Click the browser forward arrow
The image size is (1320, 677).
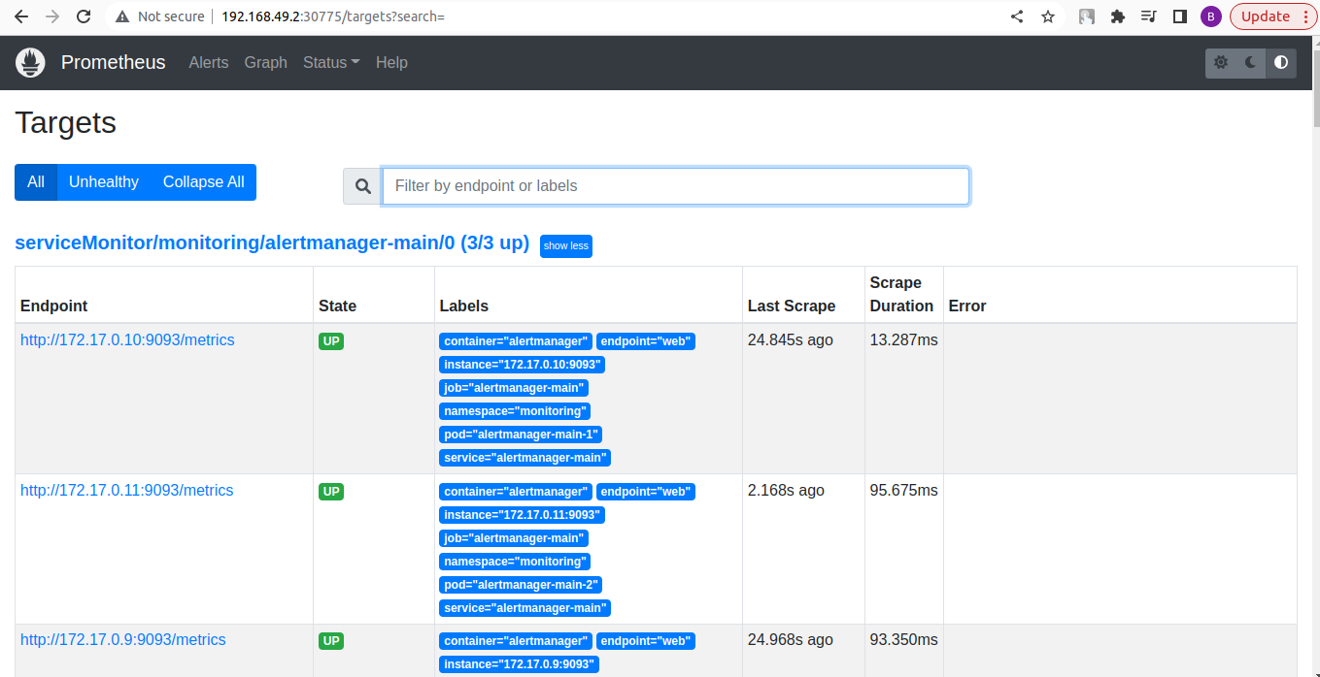[x=52, y=16]
